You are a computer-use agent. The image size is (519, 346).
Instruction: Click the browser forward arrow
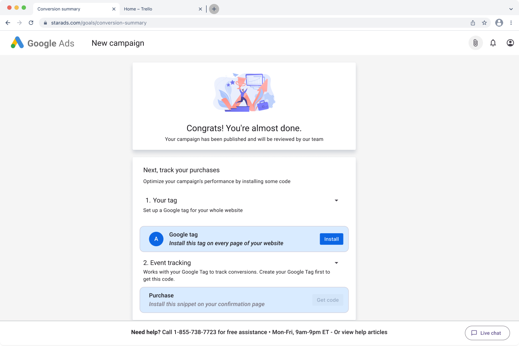[x=19, y=23]
